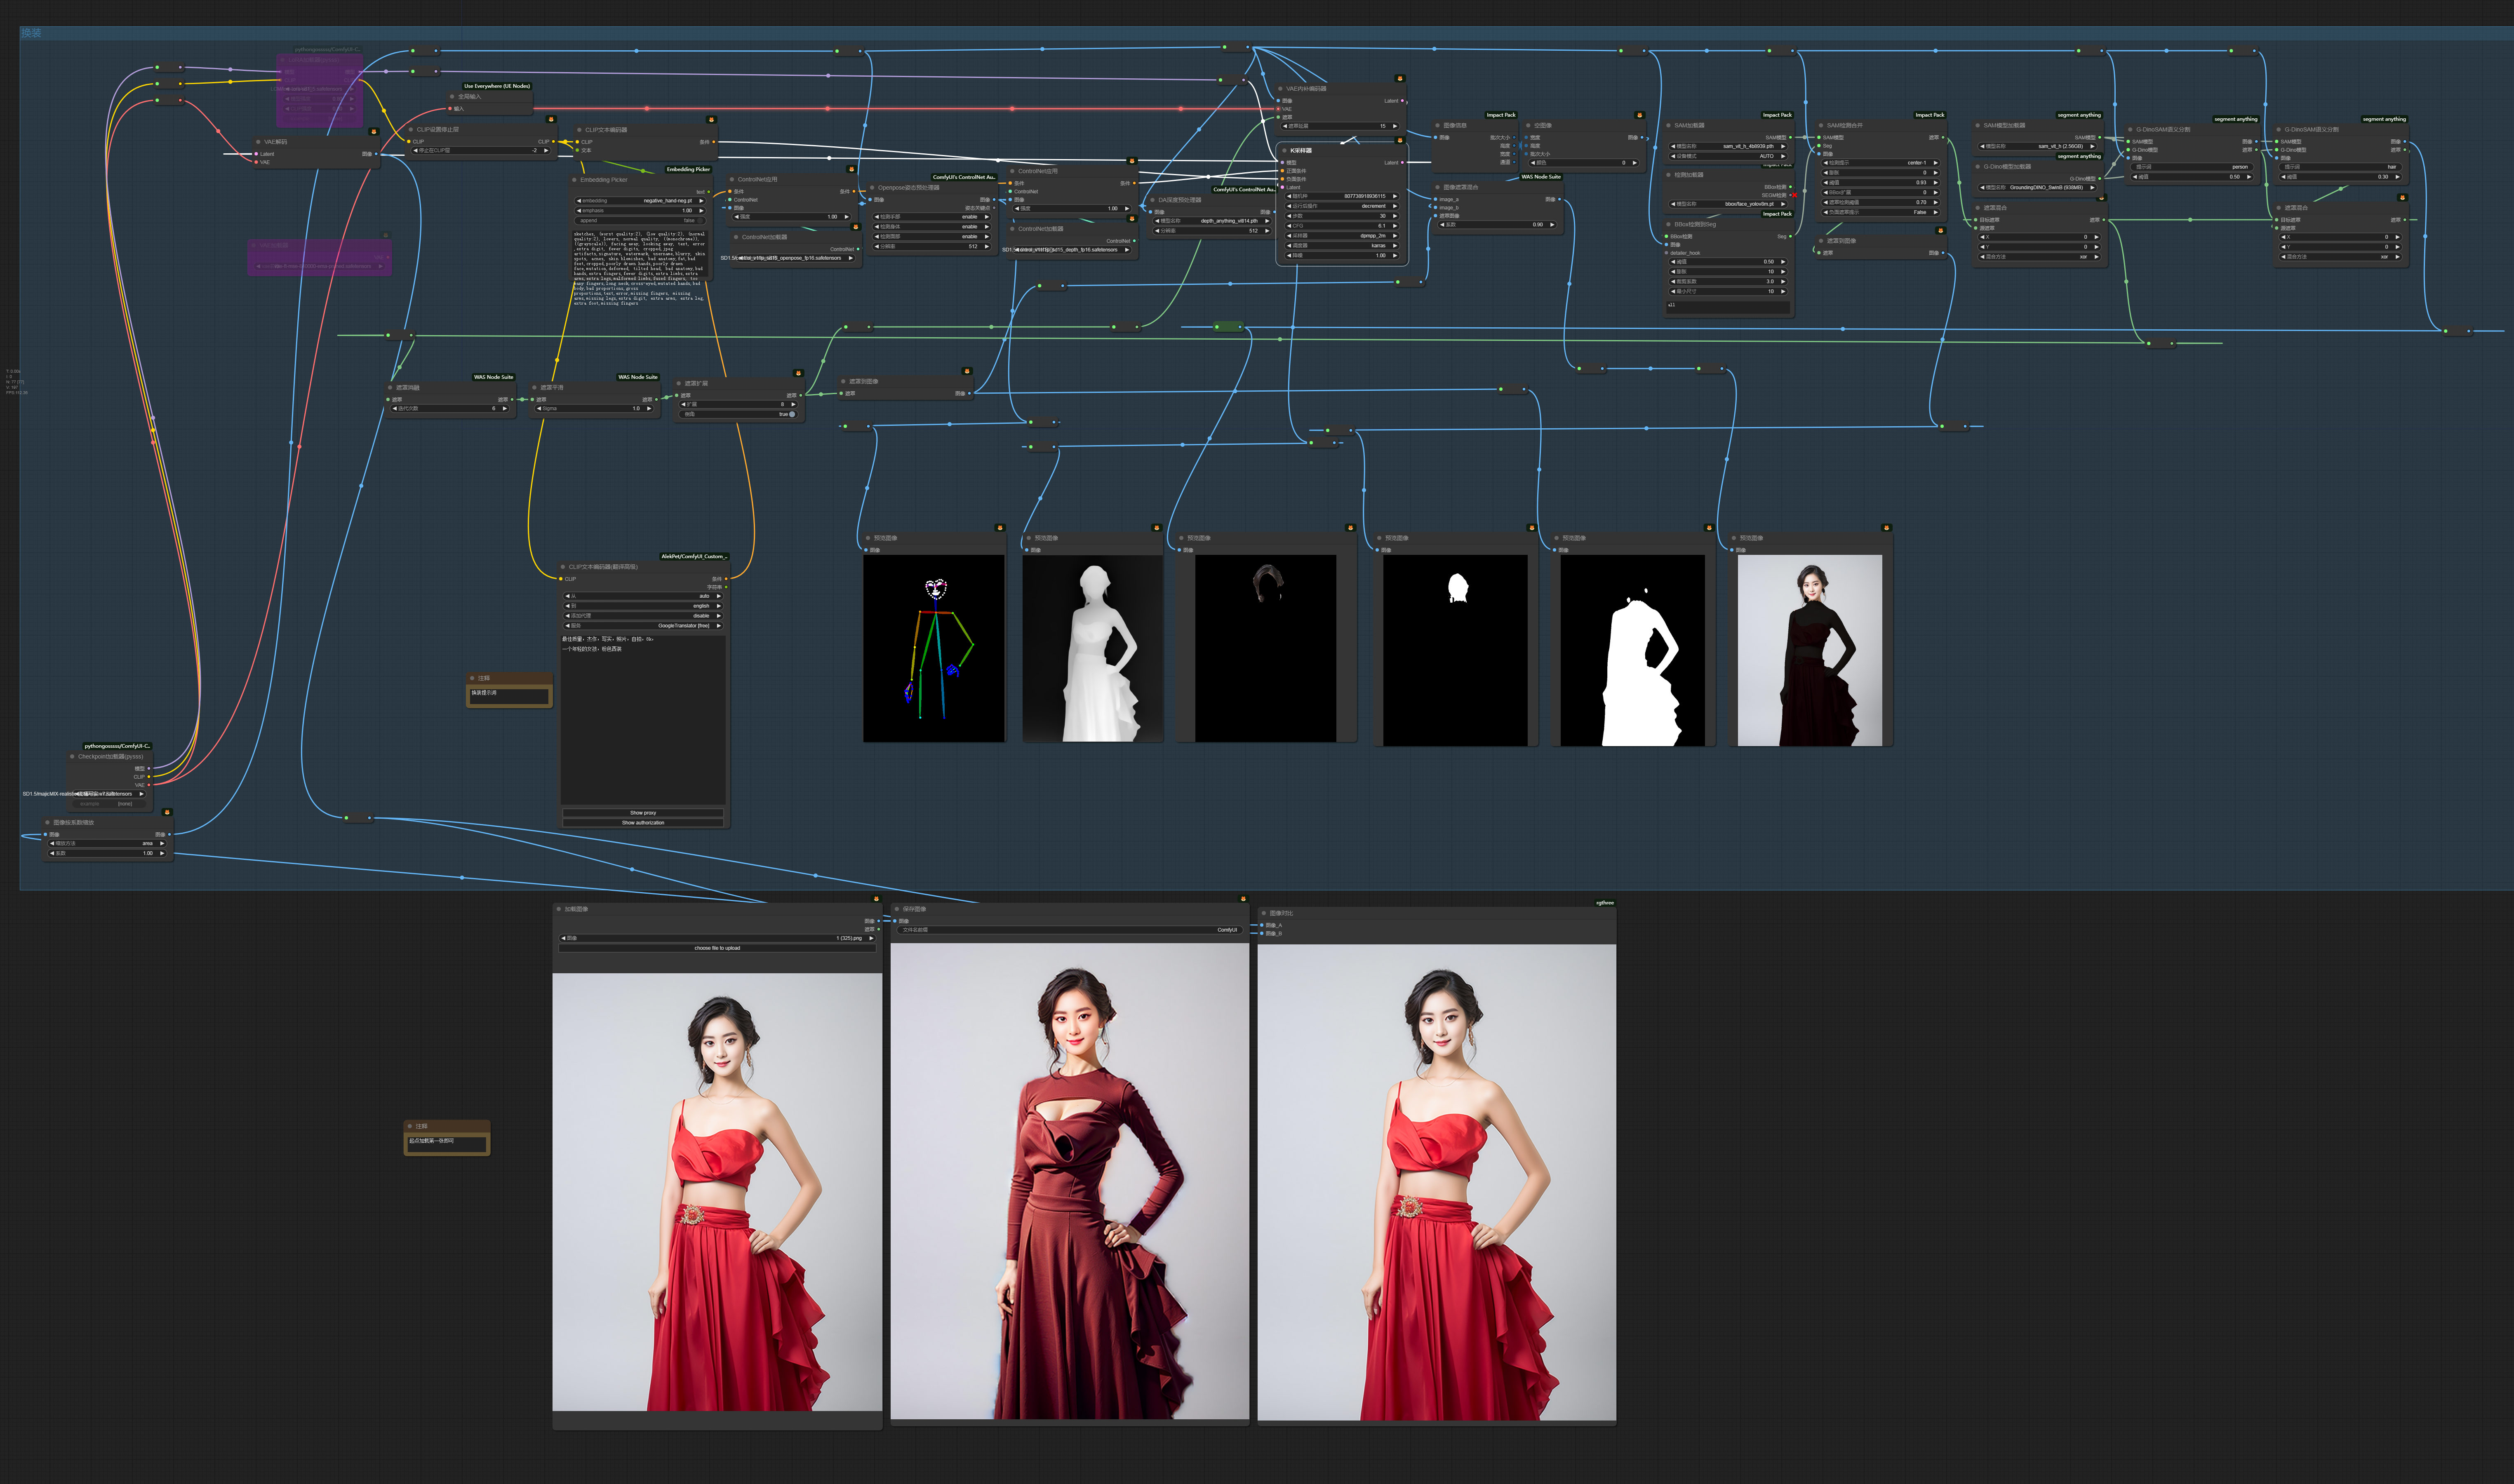Collapse K采样器 node via its title dot
The width and height of the screenshot is (2514, 1484).
(1285, 150)
